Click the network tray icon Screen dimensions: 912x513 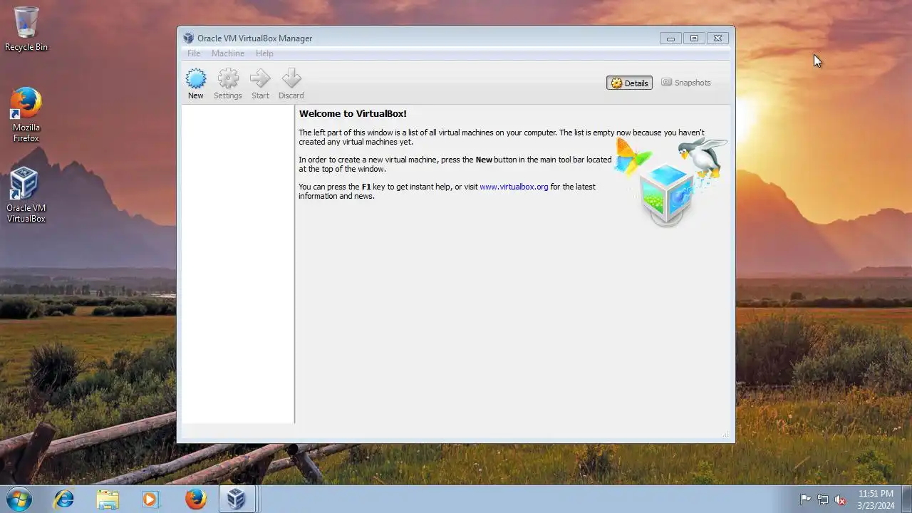823,499
